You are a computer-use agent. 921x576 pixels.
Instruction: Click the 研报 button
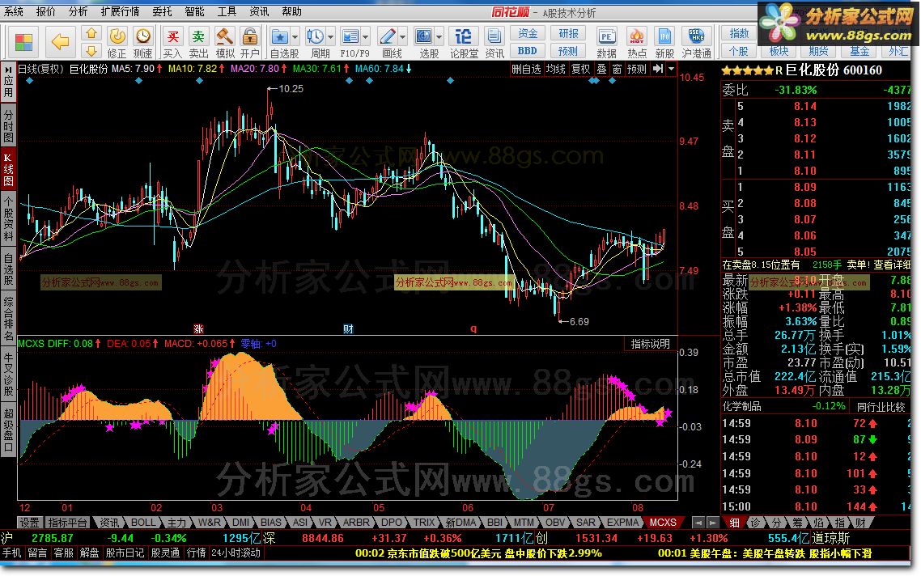568,33
